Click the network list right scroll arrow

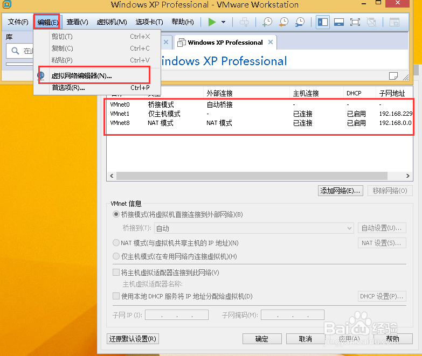(x=408, y=176)
